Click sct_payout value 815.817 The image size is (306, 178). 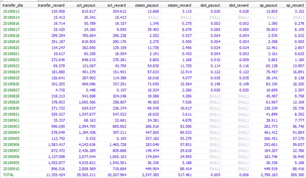pos(89,11)
